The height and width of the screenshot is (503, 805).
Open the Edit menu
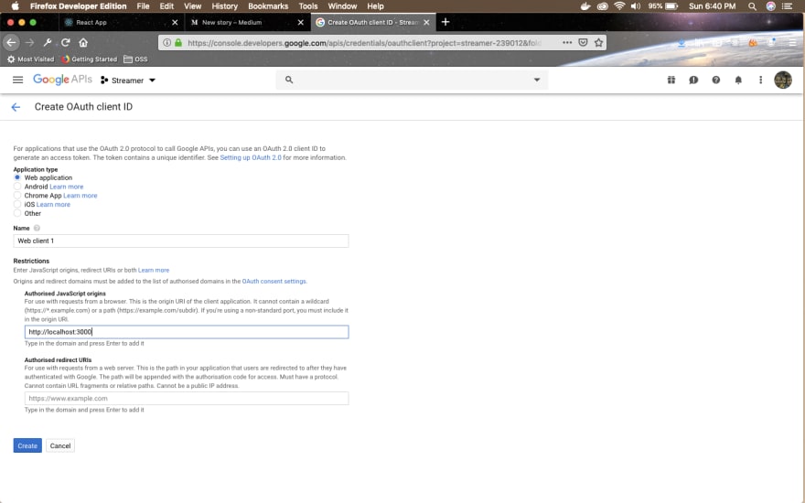[166, 6]
